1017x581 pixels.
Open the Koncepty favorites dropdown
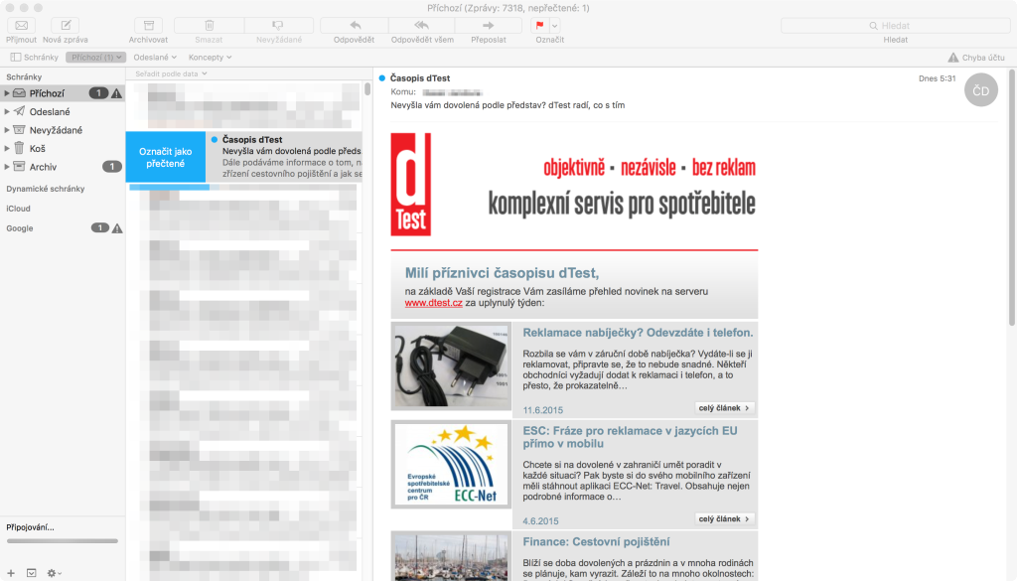click(211, 57)
